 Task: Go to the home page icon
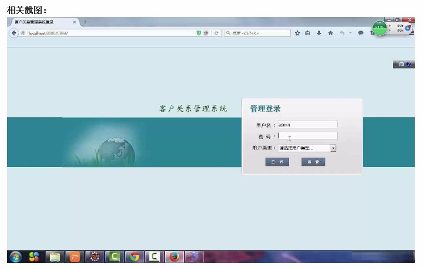tap(330, 33)
